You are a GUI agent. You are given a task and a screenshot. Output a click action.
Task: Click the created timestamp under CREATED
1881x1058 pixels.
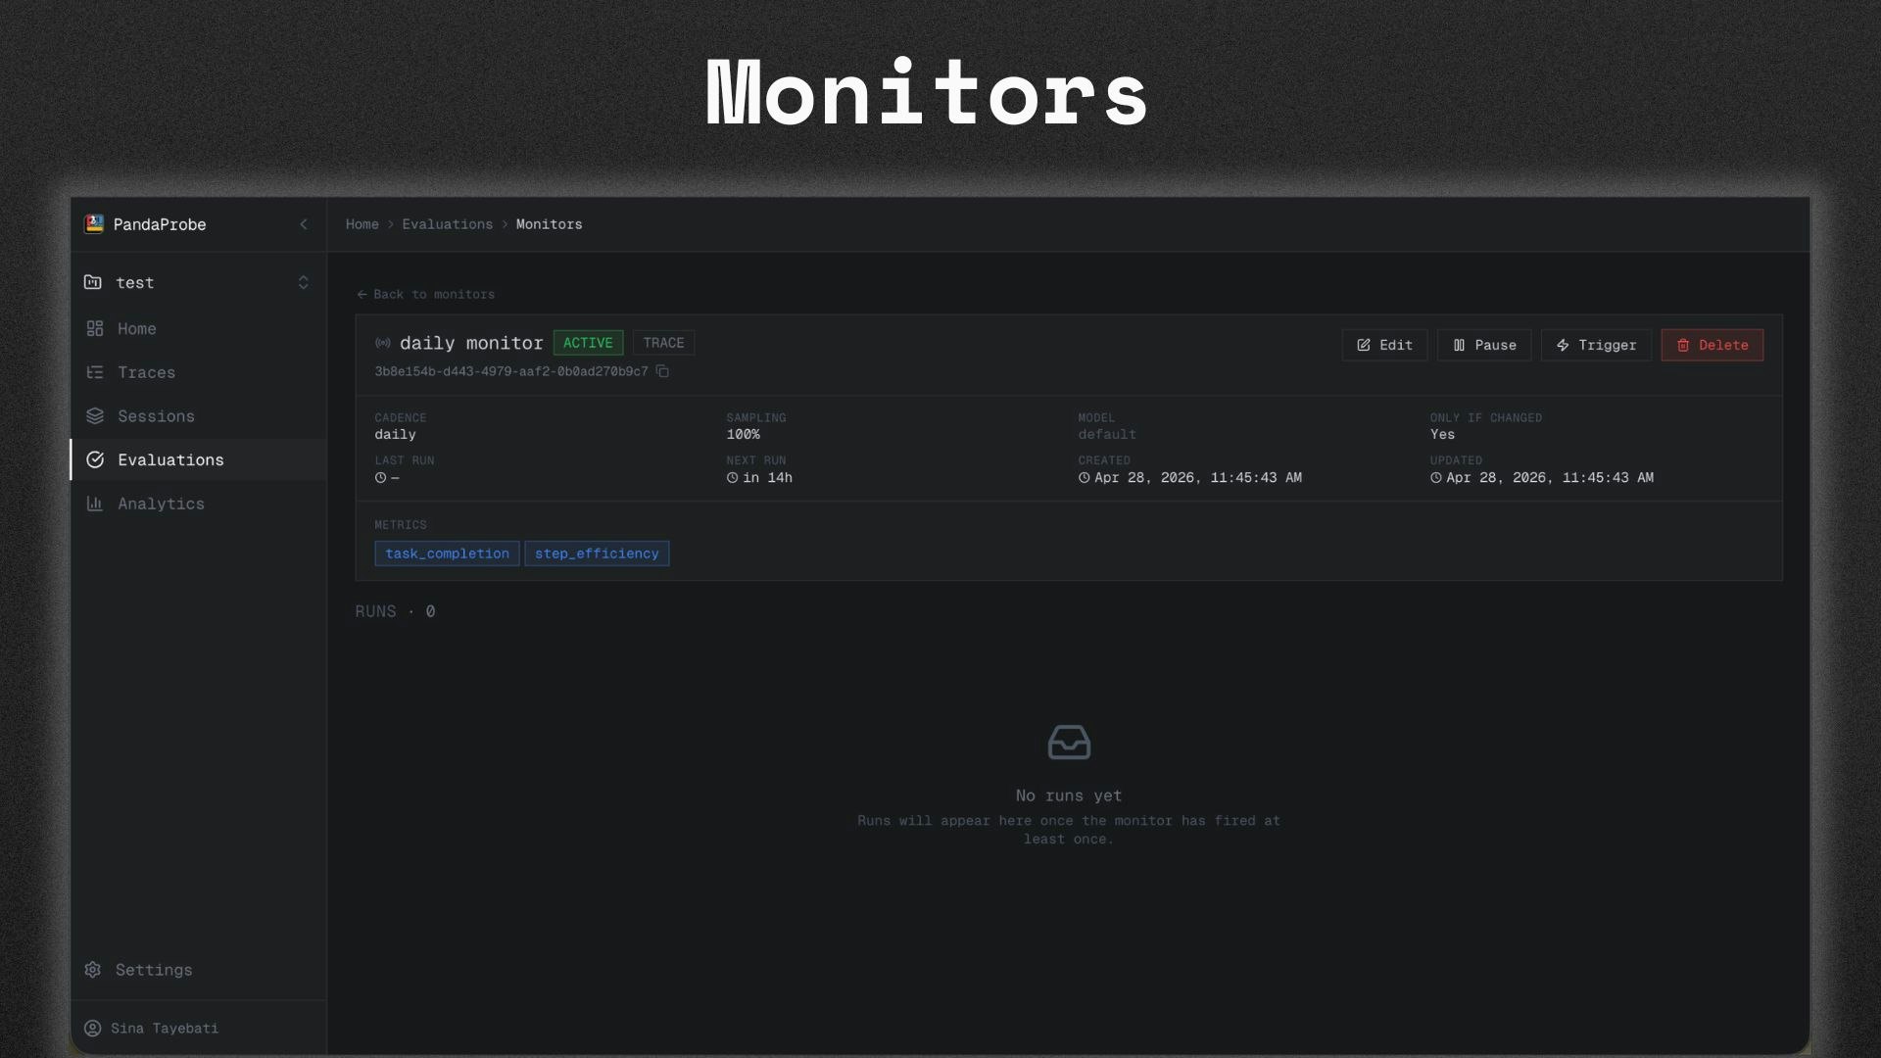pyautogui.click(x=1198, y=478)
